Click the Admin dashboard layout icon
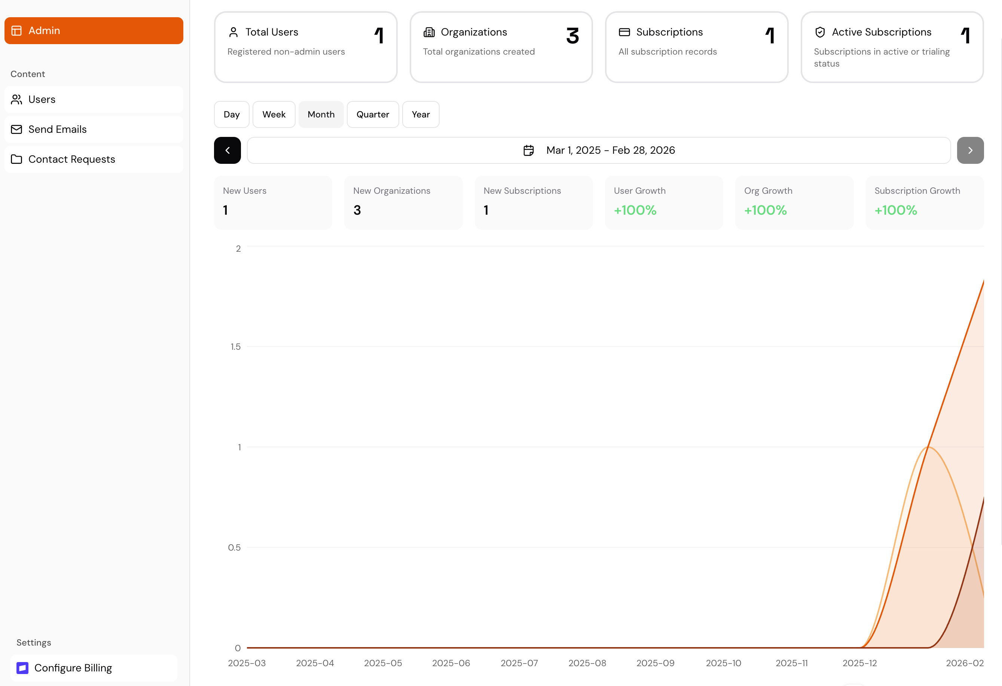Image resolution: width=1002 pixels, height=686 pixels. coord(16,31)
